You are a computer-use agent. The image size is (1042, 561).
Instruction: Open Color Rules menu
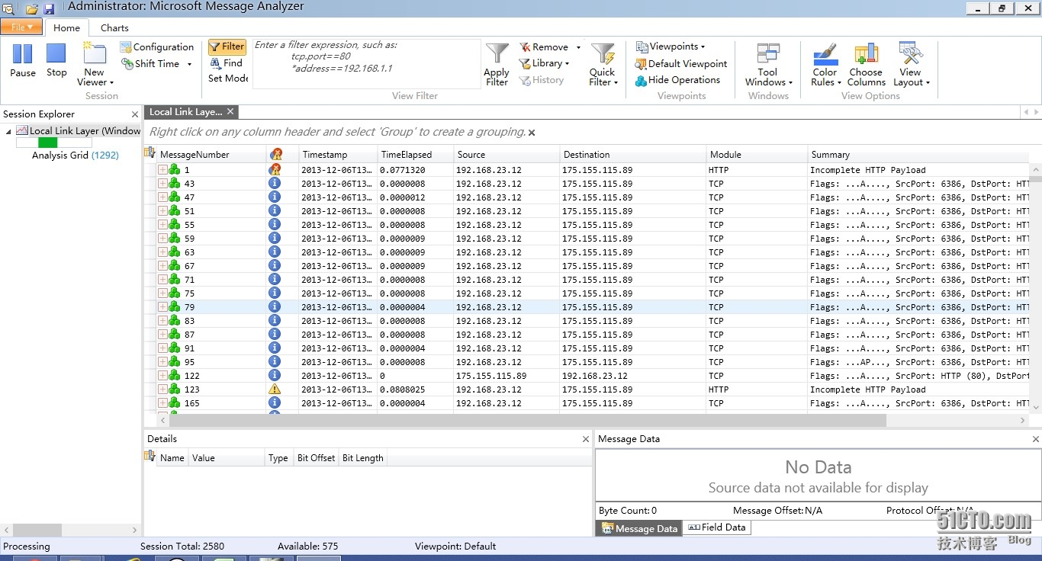click(825, 65)
